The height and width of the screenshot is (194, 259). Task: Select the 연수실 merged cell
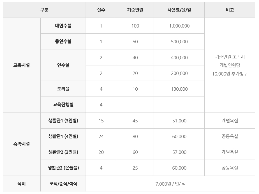pos(63,65)
